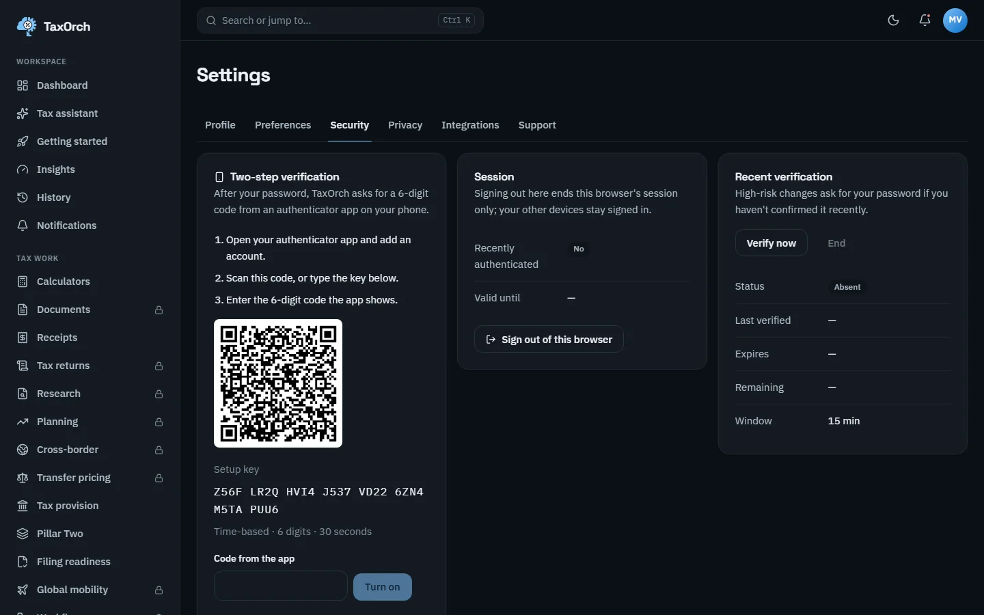Click the Time-based 6 digits 30 seconds text
Viewport: 984px width, 615px height.
292,532
